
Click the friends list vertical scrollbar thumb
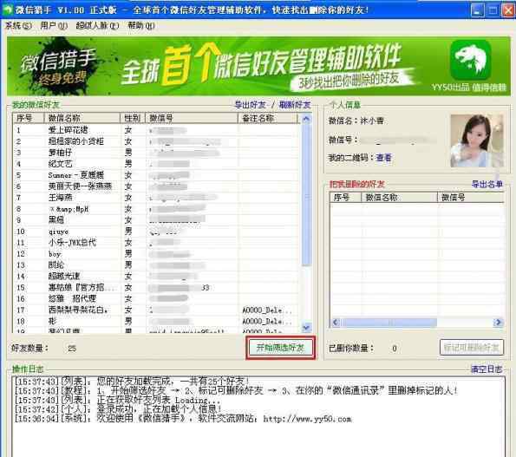[x=306, y=194]
